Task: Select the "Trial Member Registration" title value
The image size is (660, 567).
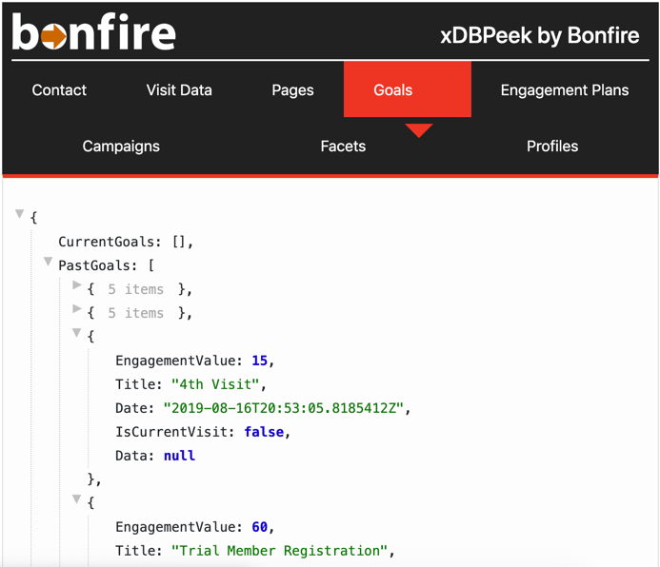Action: click(279, 551)
